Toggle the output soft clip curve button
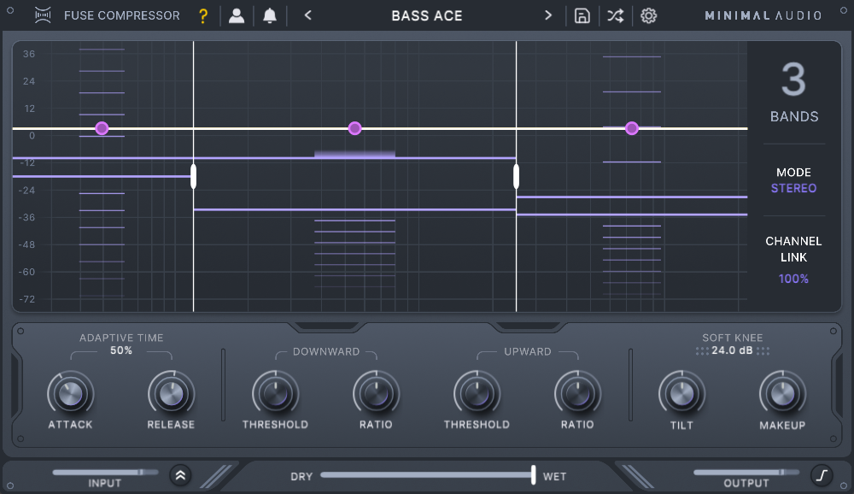 (821, 475)
